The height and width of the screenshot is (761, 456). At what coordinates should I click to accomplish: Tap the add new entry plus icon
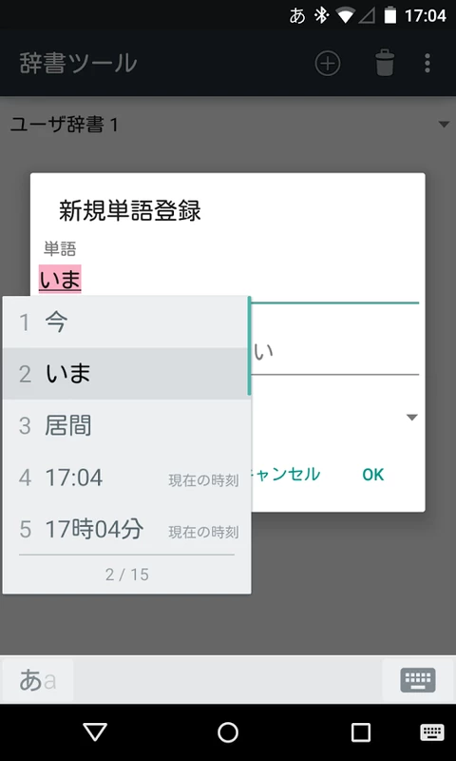coord(328,64)
